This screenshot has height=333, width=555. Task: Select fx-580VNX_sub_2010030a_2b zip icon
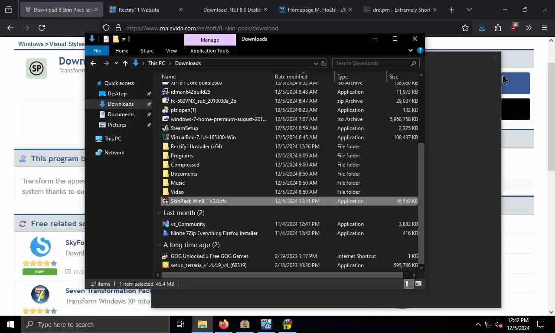pyautogui.click(x=165, y=101)
